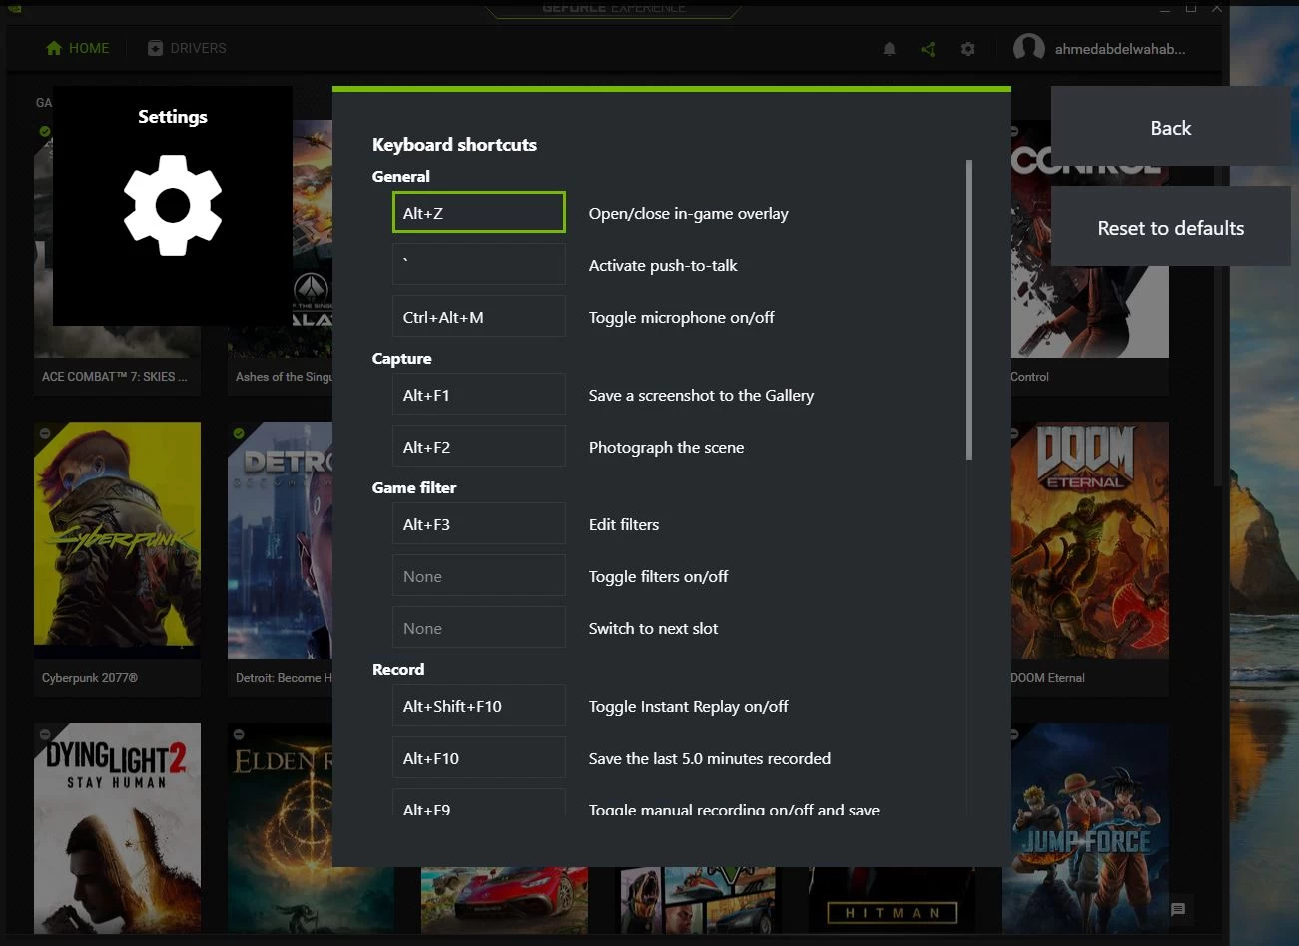Switch to the DRIVERS tab
The height and width of the screenshot is (946, 1299).
pyautogui.click(x=187, y=48)
